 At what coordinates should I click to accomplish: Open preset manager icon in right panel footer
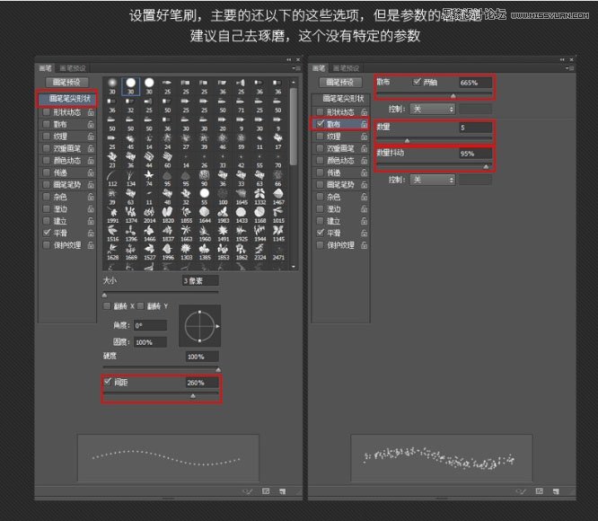[540, 491]
